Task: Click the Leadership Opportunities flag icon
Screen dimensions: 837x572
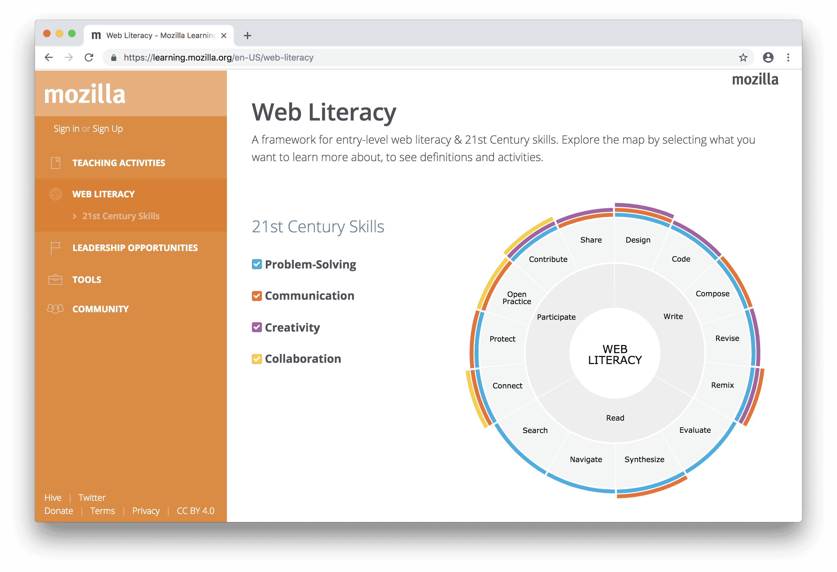Action: pyautogui.click(x=55, y=248)
